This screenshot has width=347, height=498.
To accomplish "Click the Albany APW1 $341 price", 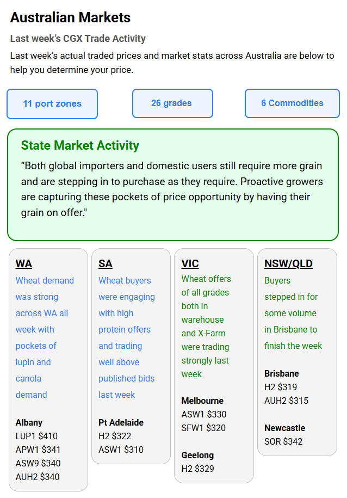I will 38,450.
